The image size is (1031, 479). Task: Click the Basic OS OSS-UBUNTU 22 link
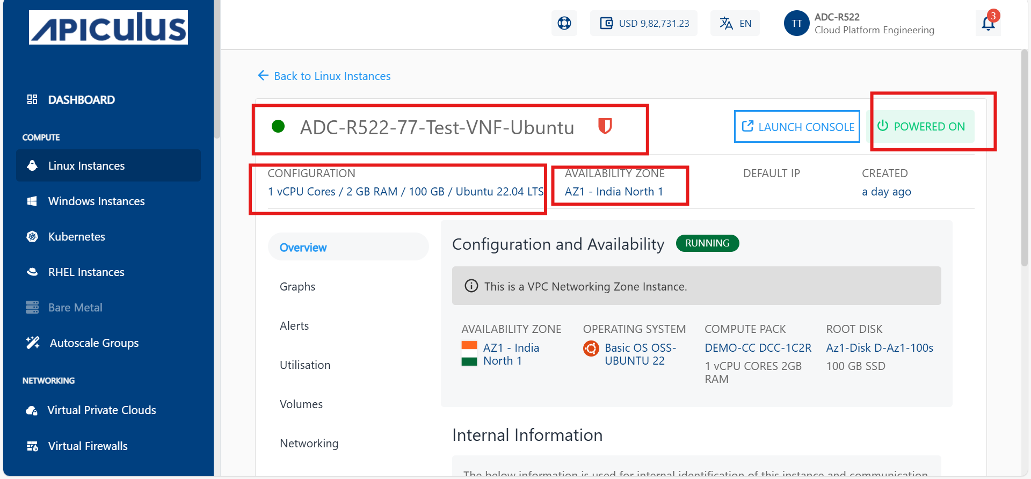pyautogui.click(x=640, y=354)
